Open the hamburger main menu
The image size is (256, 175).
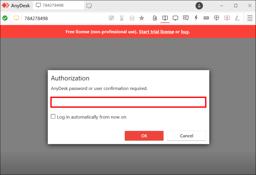pos(250,18)
